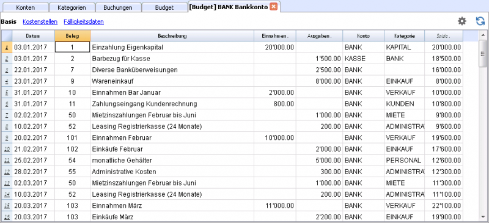Select the scrollbar thumb of the table
489x223 pixels.
483,53
